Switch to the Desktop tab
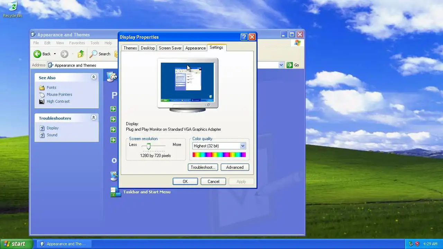 148,48
